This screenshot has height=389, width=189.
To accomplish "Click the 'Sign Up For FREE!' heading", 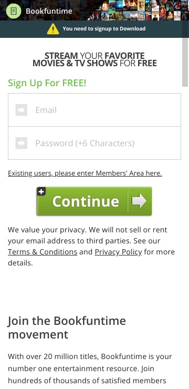I will [47, 83].
